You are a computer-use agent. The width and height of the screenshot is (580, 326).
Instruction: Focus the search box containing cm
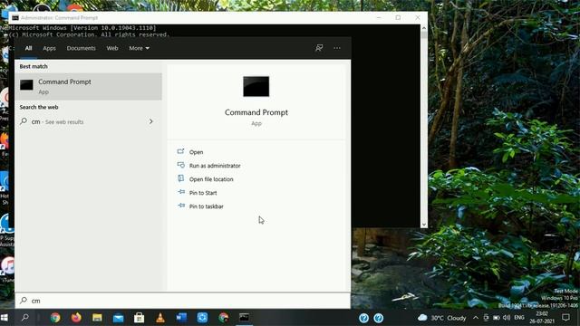183,301
